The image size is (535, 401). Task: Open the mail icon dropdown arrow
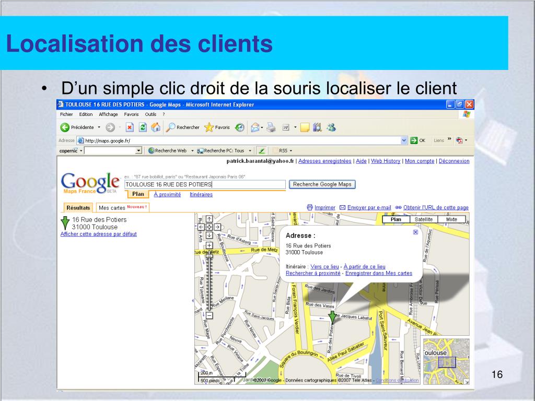(x=262, y=128)
